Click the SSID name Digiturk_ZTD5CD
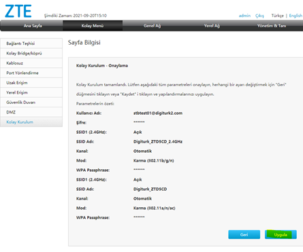 pos(150,189)
